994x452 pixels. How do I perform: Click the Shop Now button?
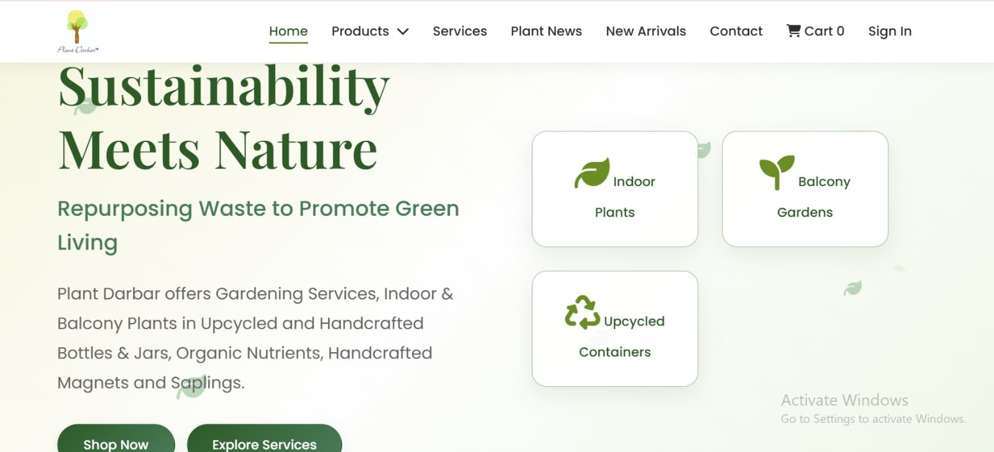tap(116, 440)
